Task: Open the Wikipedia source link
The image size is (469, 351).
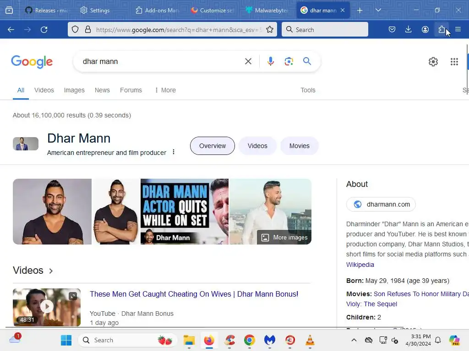Action: pos(360,265)
